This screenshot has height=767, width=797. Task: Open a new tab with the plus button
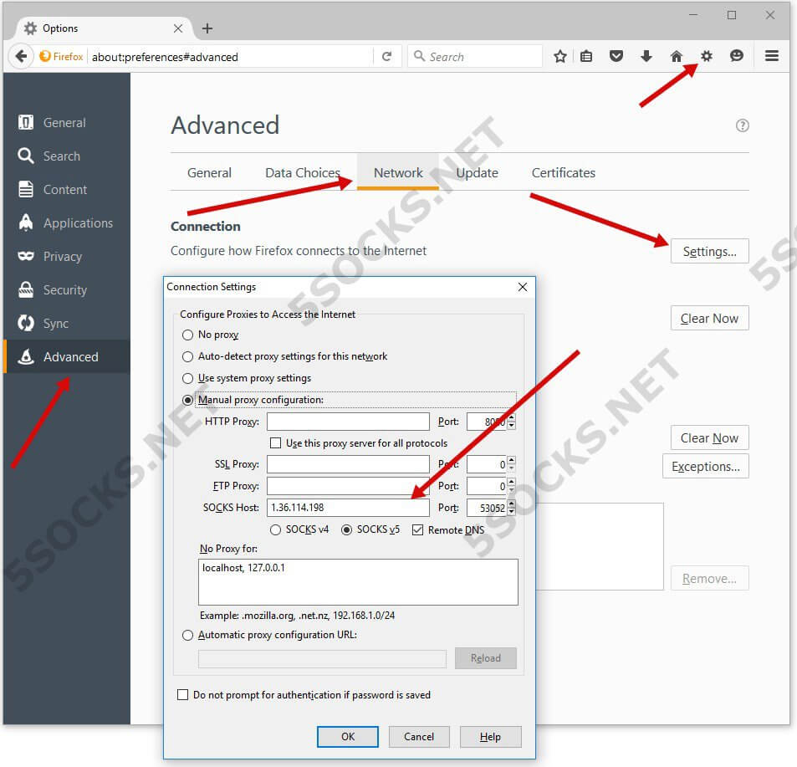[207, 28]
